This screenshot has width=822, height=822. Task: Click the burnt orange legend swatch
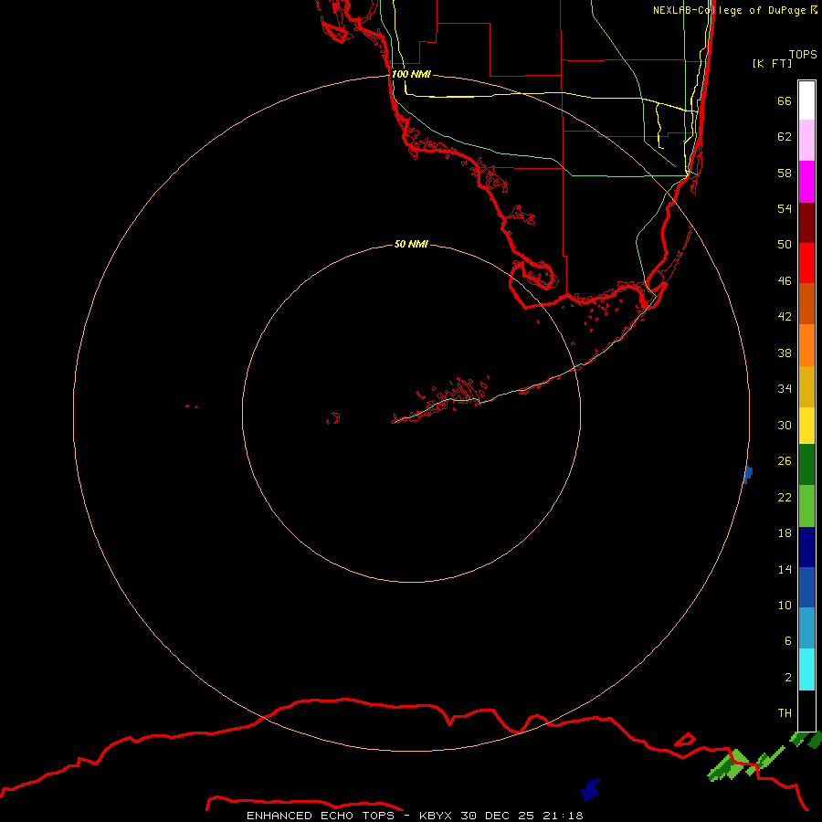click(x=806, y=303)
